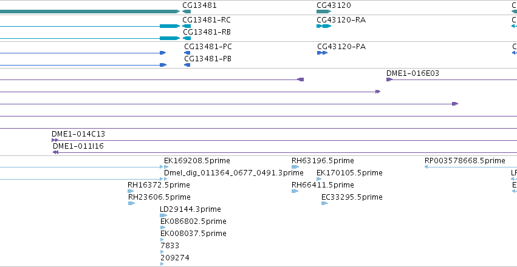This screenshot has width=517, height=267.
Task: Click the CG43120-PA protein glyph
Action: pos(323,53)
